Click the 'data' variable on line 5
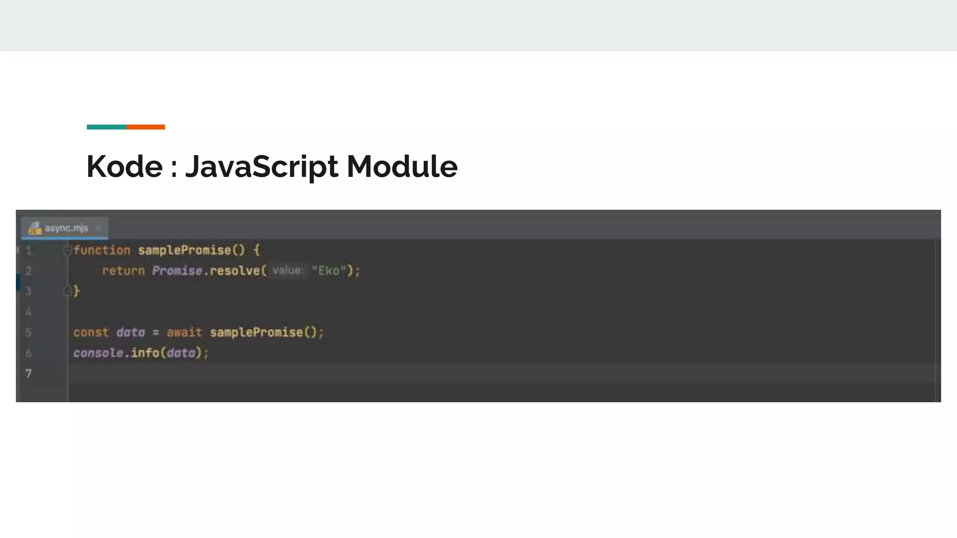The width and height of the screenshot is (957, 538). tap(131, 333)
